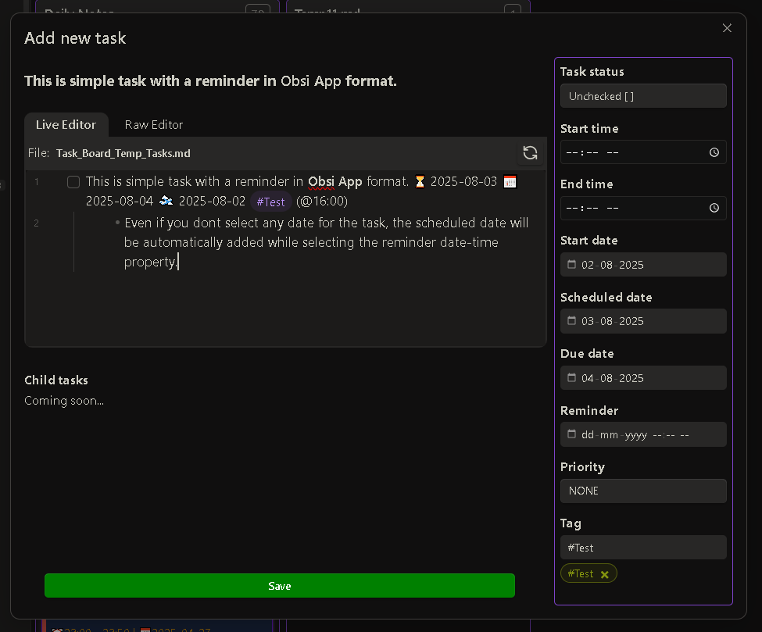Open the Task status dropdown
This screenshot has width=762, height=632.
(x=643, y=96)
